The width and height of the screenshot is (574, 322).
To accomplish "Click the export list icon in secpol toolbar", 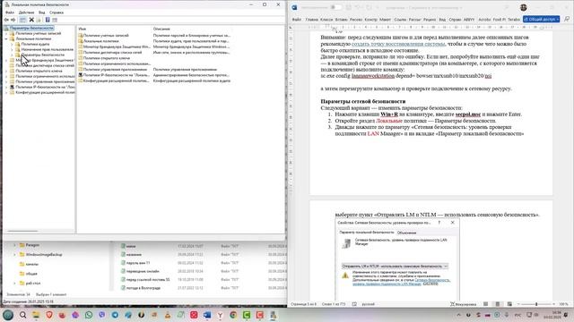I will (39, 20).
